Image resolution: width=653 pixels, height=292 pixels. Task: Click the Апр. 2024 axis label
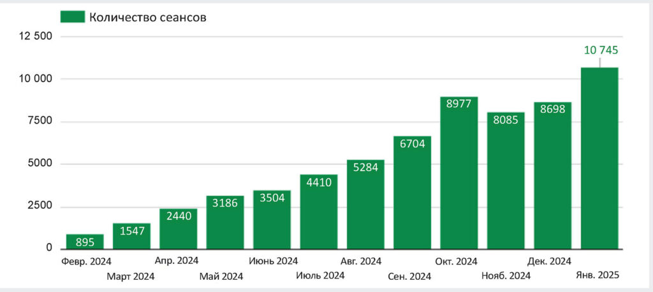pos(177,261)
